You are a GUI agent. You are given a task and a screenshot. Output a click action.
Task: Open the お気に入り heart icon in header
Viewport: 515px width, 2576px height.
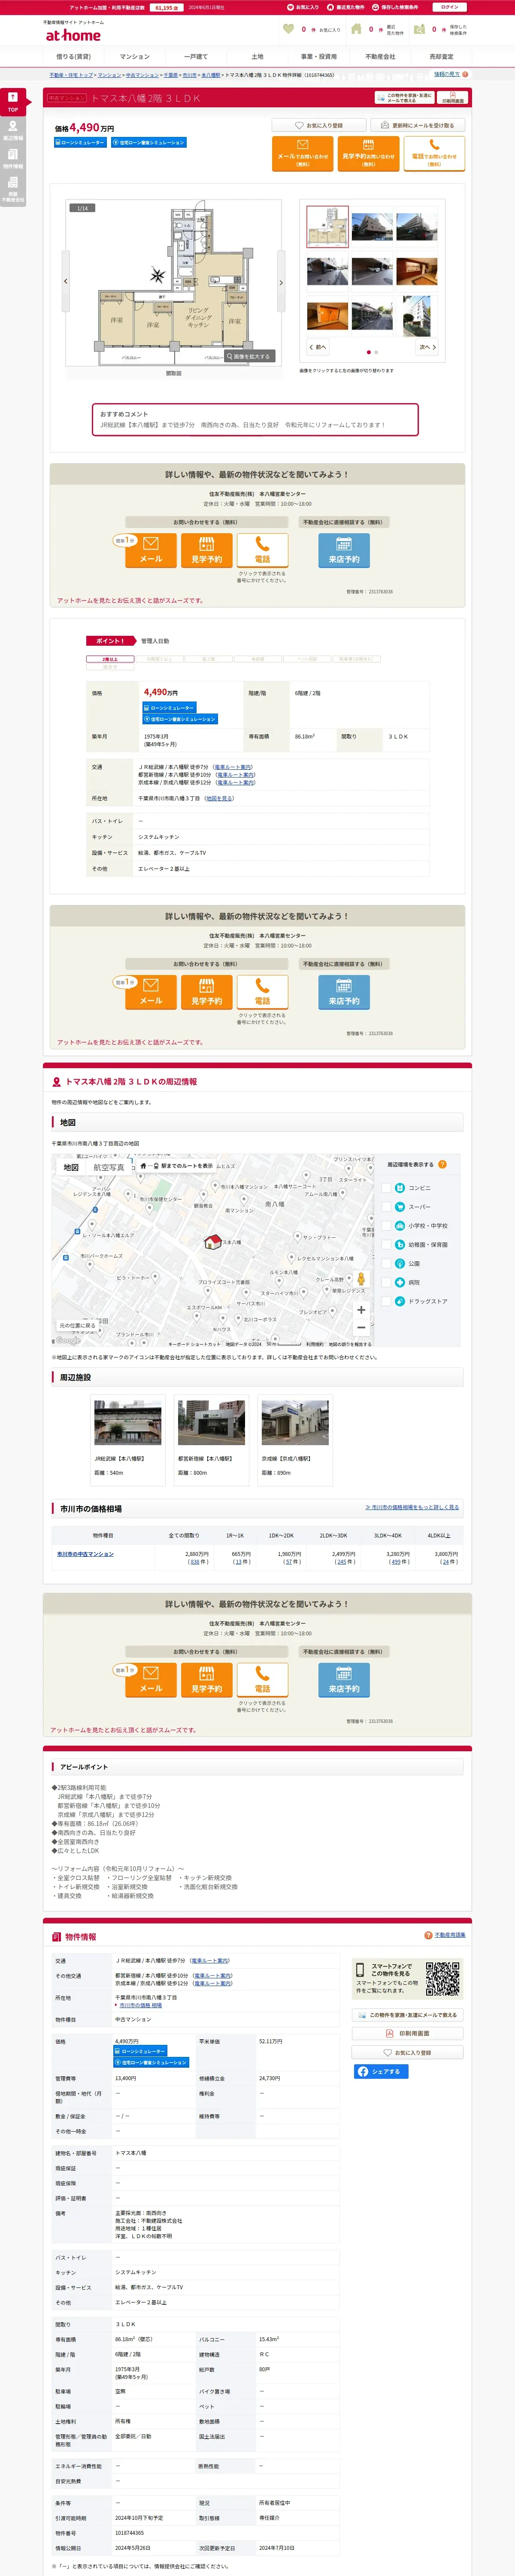click(x=289, y=29)
